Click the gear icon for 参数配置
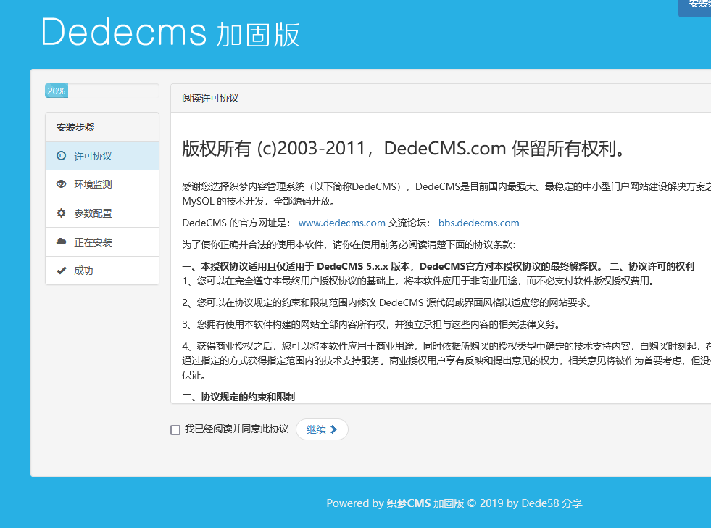 61,213
